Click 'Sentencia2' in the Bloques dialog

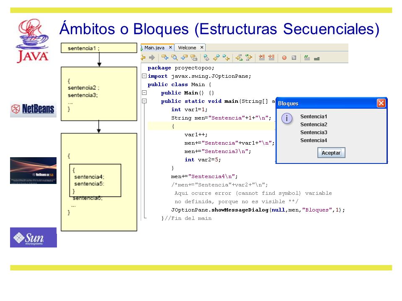pyautogui.click(x=314, y=125)
